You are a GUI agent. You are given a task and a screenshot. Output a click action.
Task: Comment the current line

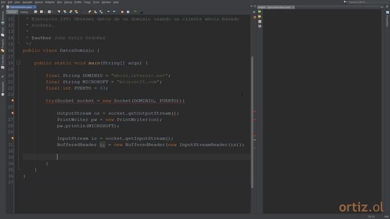(x=135, y=12)
